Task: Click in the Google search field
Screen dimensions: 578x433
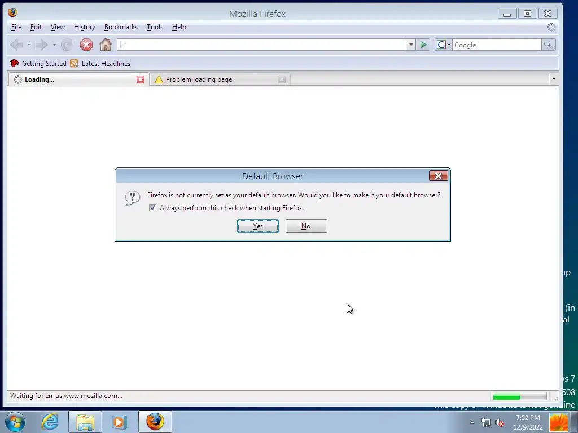Action: point(497,45)
